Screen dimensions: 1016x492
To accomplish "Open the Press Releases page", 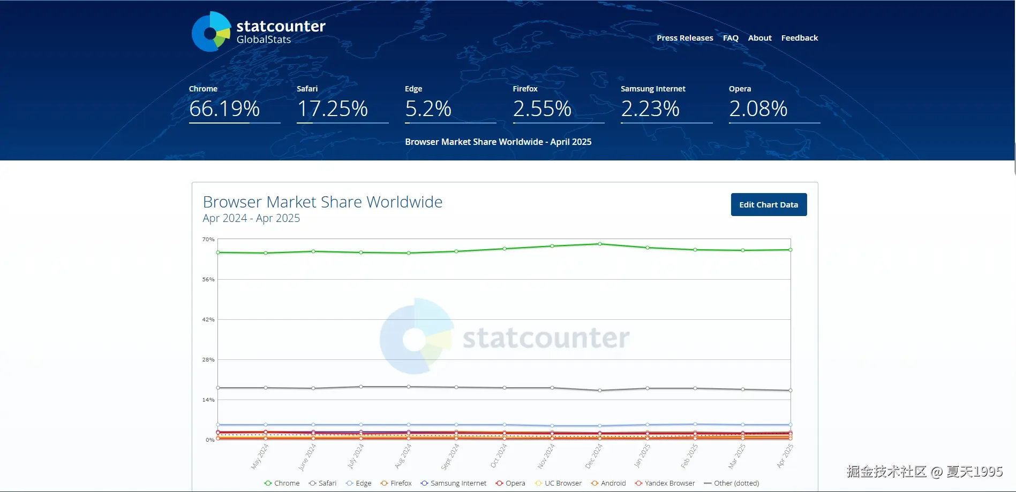I will point(684,38).
